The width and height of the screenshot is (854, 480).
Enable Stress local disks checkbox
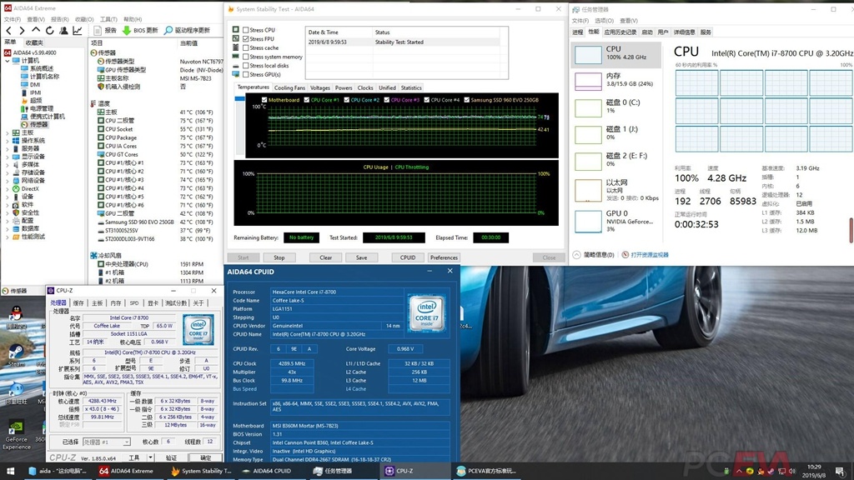246,66
